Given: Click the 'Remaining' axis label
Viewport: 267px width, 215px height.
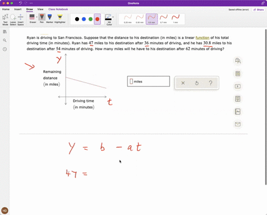Looking at the screenshot, I should click(52, 72).
